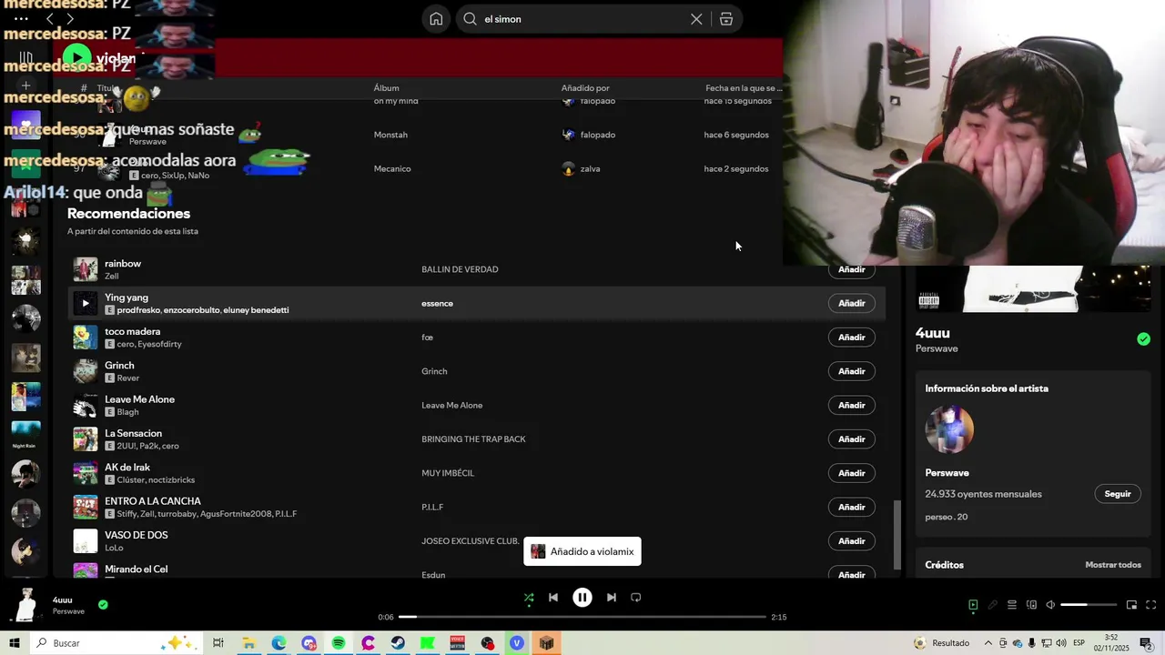Add Leave Me Alone with Añadir
1165x655 pixels.
(852, 405)
